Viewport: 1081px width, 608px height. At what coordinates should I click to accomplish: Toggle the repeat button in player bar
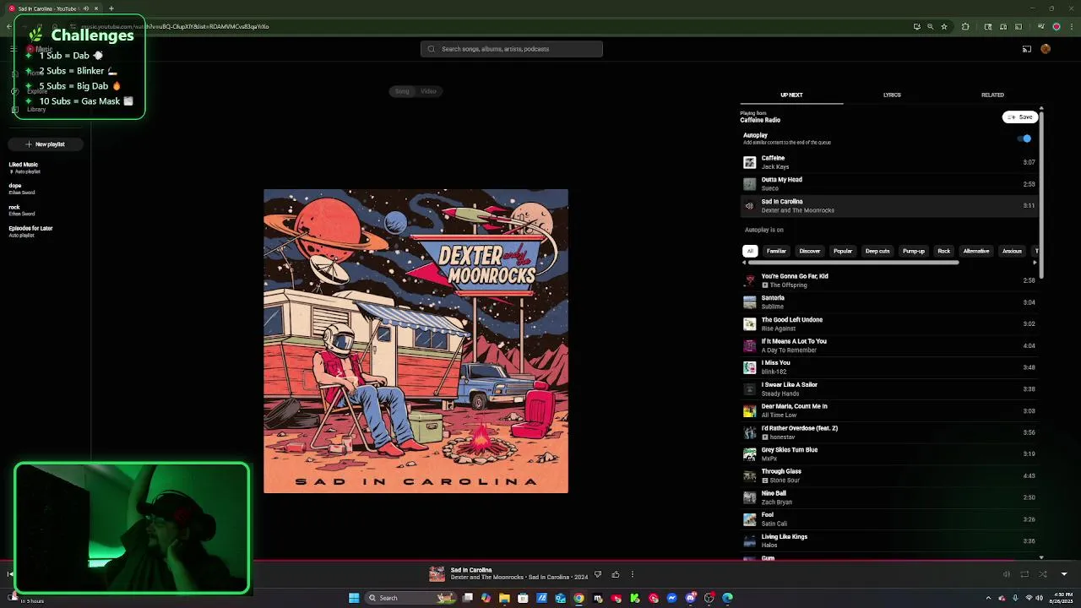[1024, 574]
